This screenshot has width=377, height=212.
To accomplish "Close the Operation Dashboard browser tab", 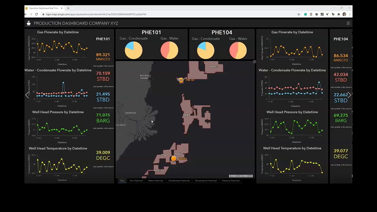I will [62, 8].
